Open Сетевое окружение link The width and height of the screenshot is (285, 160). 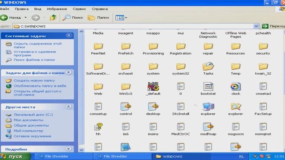pos(33,136)
